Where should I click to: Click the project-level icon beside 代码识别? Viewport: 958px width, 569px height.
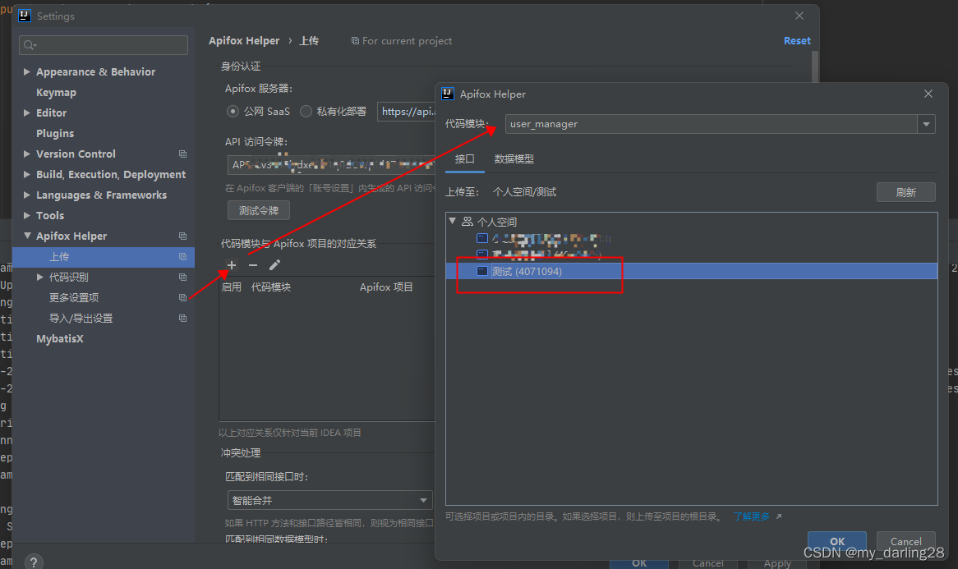182,278
